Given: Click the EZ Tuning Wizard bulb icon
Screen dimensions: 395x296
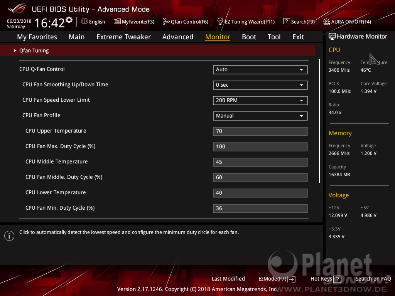Looking at the screenshot, I should tap(220, 22).
